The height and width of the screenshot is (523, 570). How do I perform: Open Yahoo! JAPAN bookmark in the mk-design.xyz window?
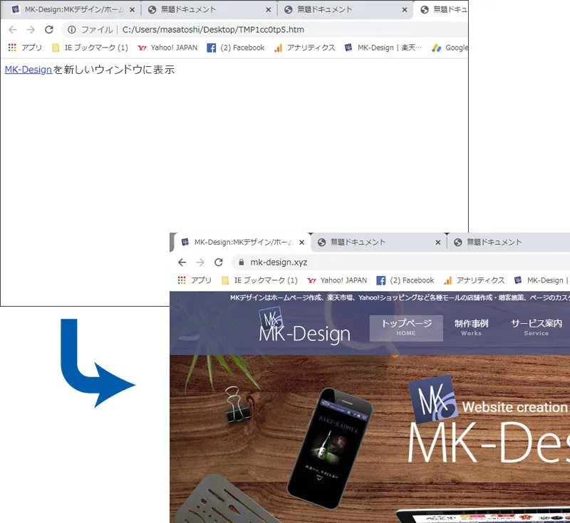point(337,280)
